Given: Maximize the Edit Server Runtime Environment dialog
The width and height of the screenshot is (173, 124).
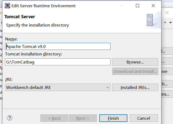Looking at the screenshot, I should coord(137,6).
